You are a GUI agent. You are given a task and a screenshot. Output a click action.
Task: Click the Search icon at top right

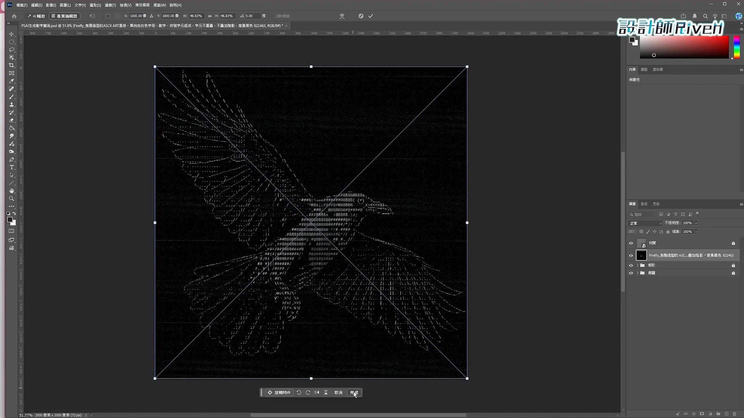[705, 16]
